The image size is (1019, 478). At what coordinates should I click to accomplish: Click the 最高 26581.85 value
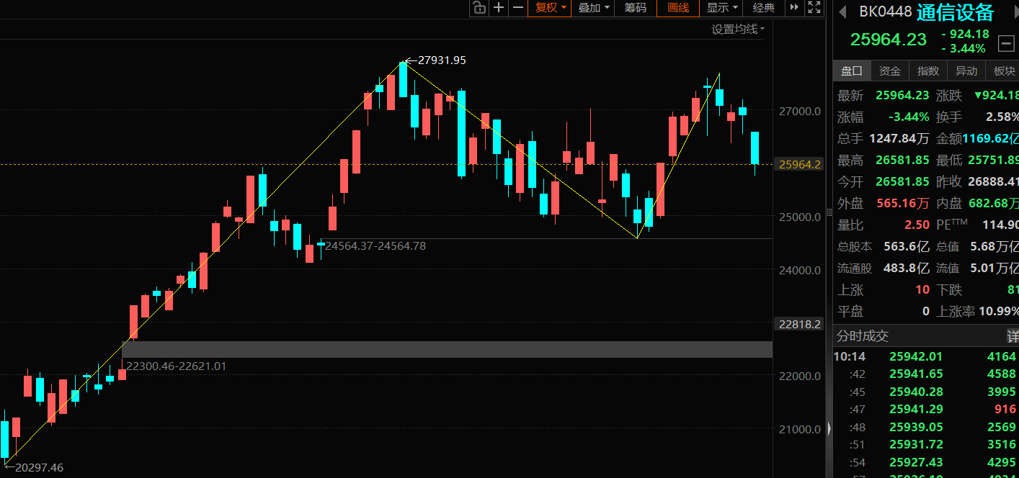(902, 160)
